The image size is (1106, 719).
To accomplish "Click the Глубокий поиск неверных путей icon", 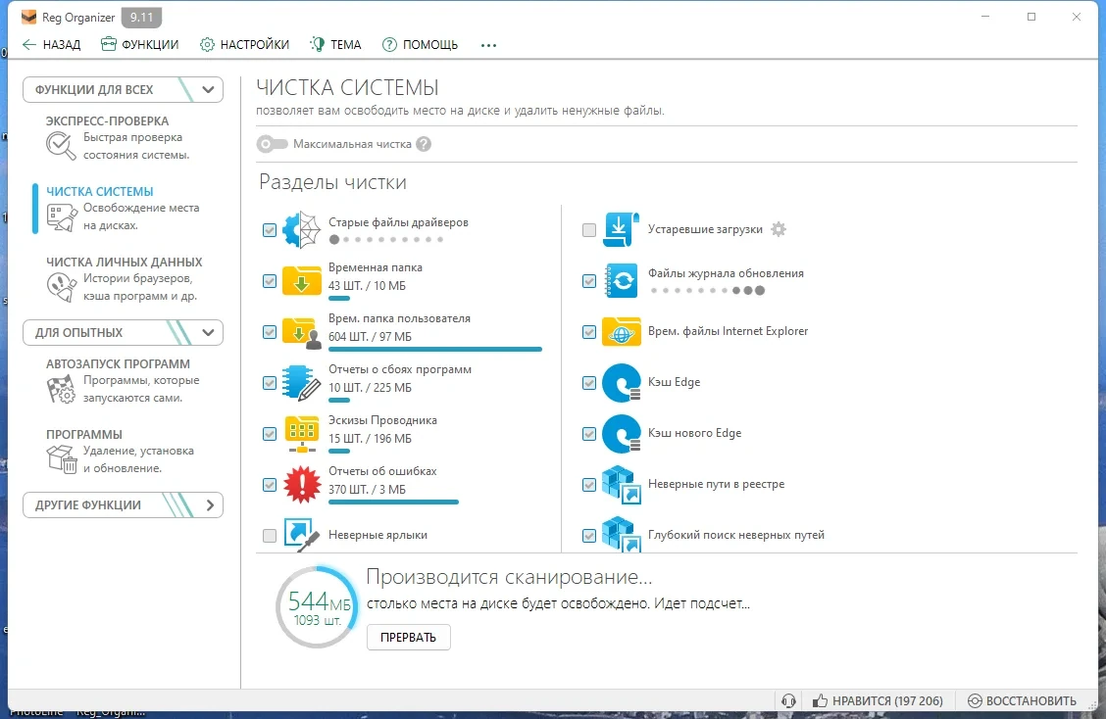I will (x=621, y=534).
